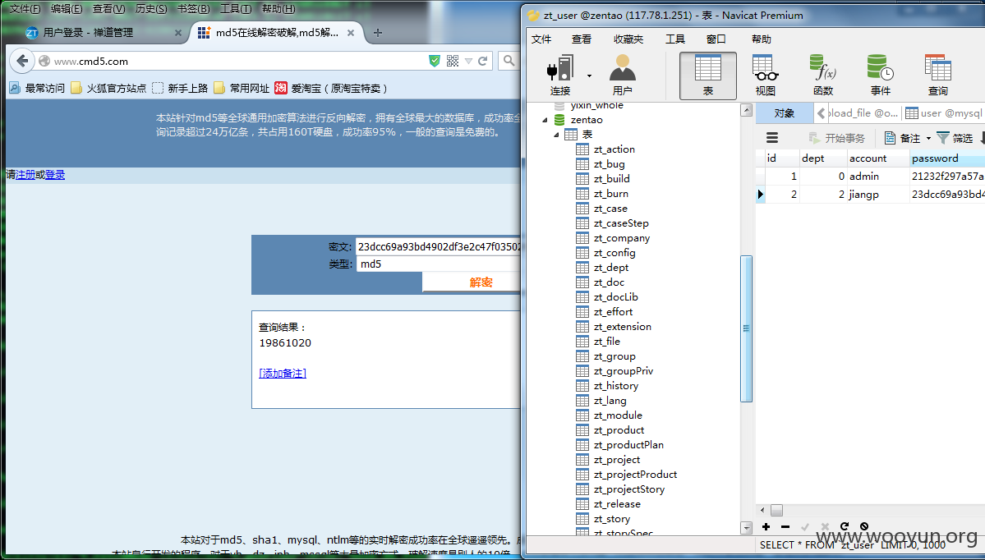
Task: Click the tab scroll-left arrow
Action: pyautogui.click(x=821, y=113)
